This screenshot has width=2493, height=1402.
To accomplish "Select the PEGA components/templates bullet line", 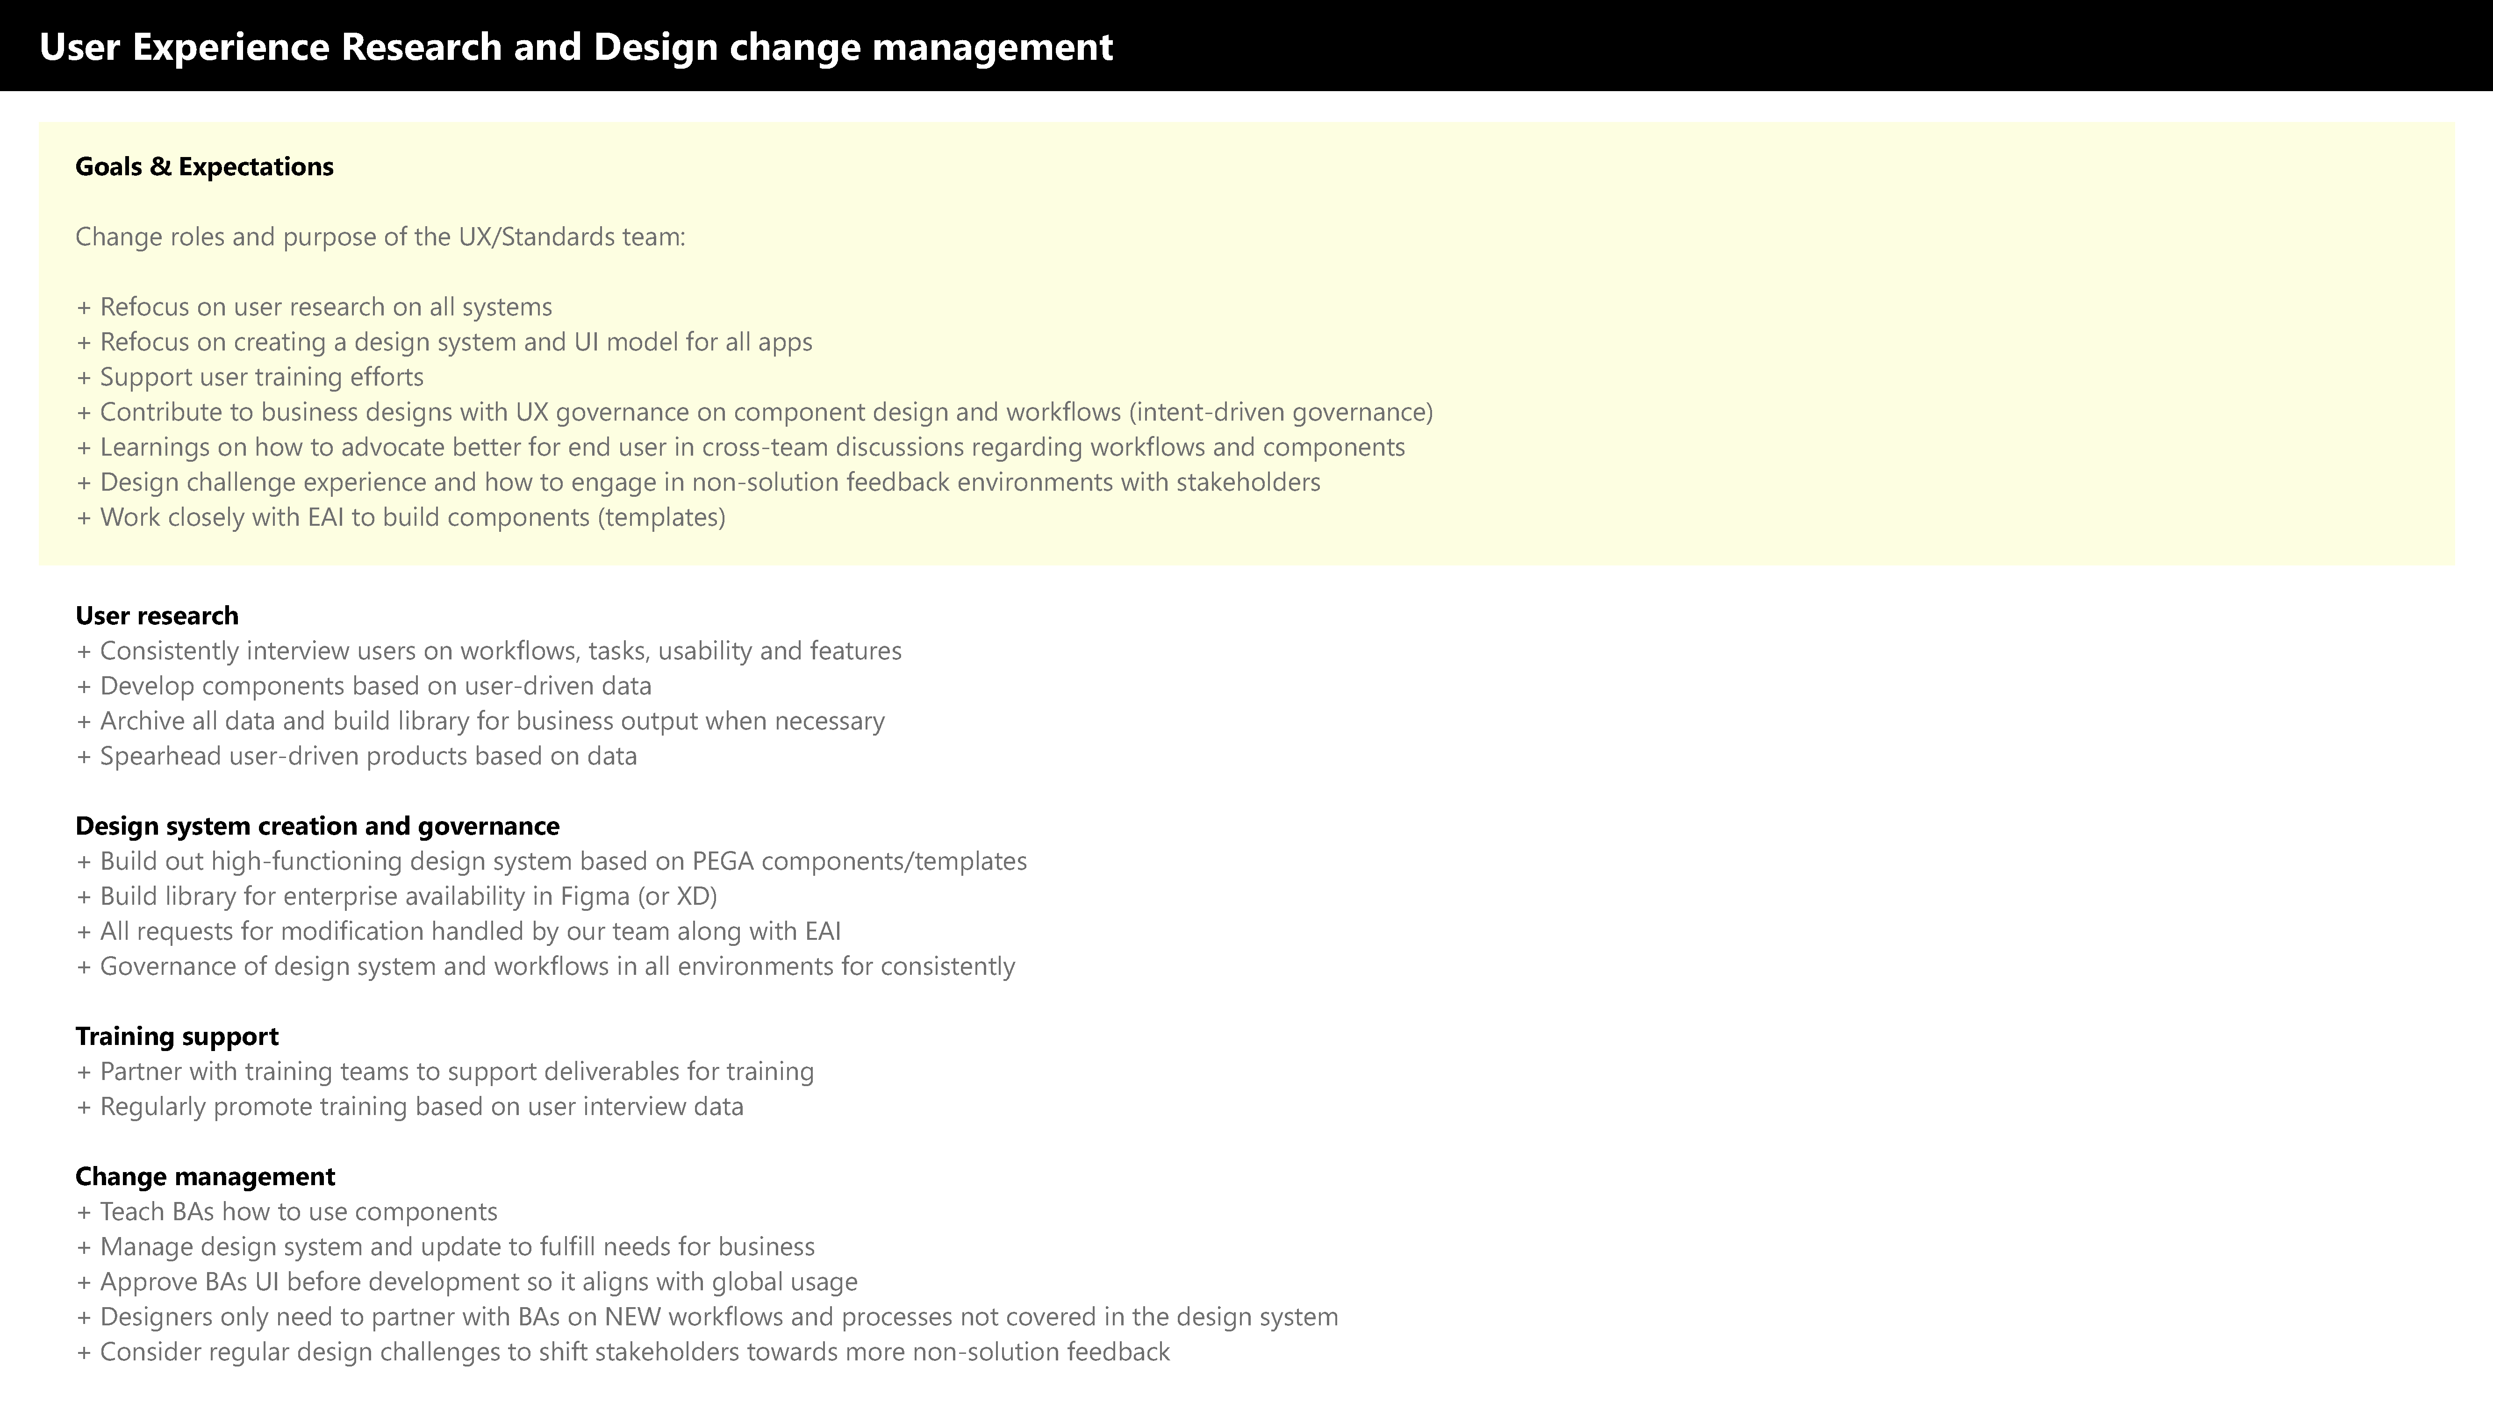I will coord(552,861).
